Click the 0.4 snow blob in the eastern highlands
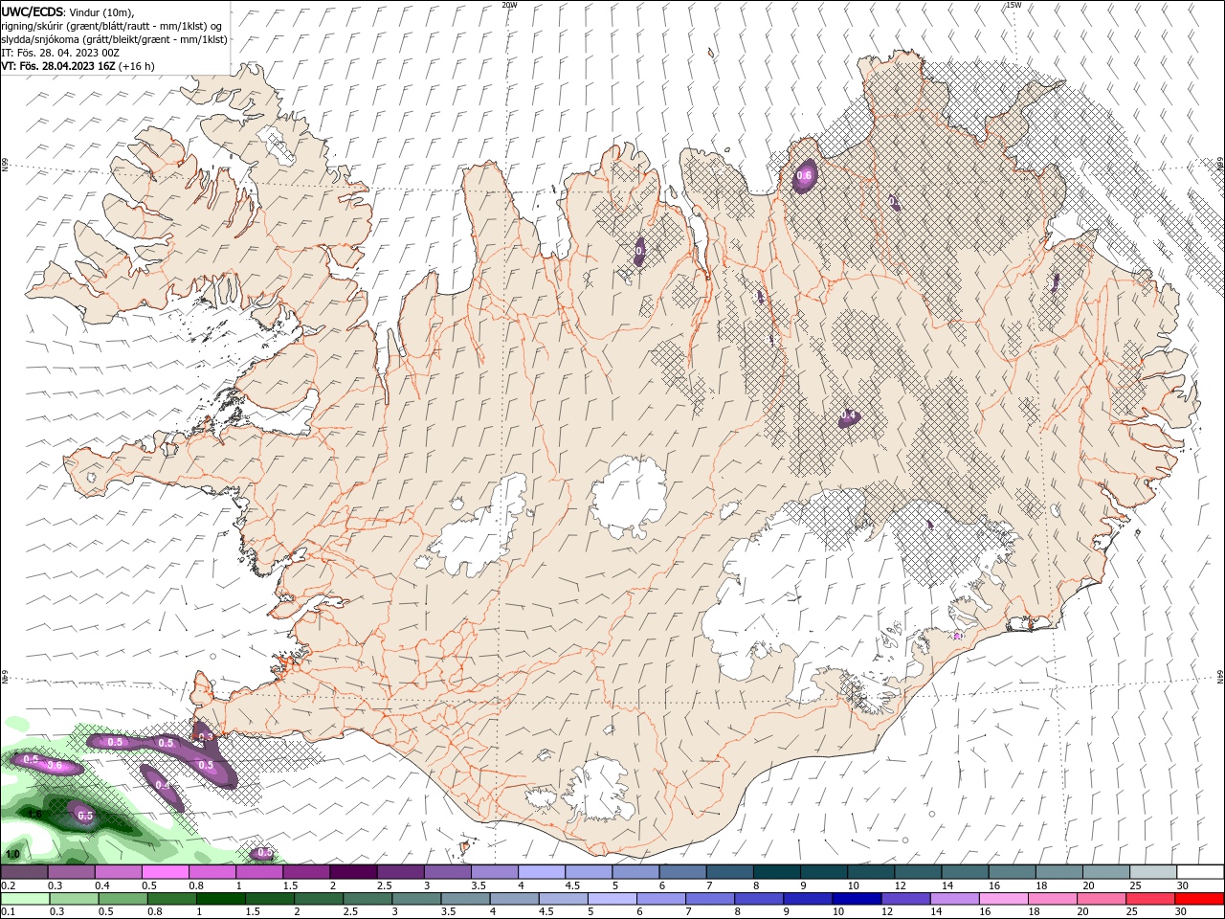The image size is (1225, 919). coord(849,417)
